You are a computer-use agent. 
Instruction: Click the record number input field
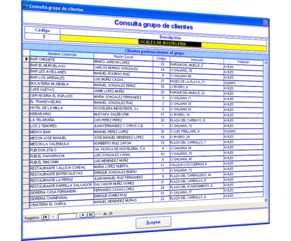[x=69, y=216]
